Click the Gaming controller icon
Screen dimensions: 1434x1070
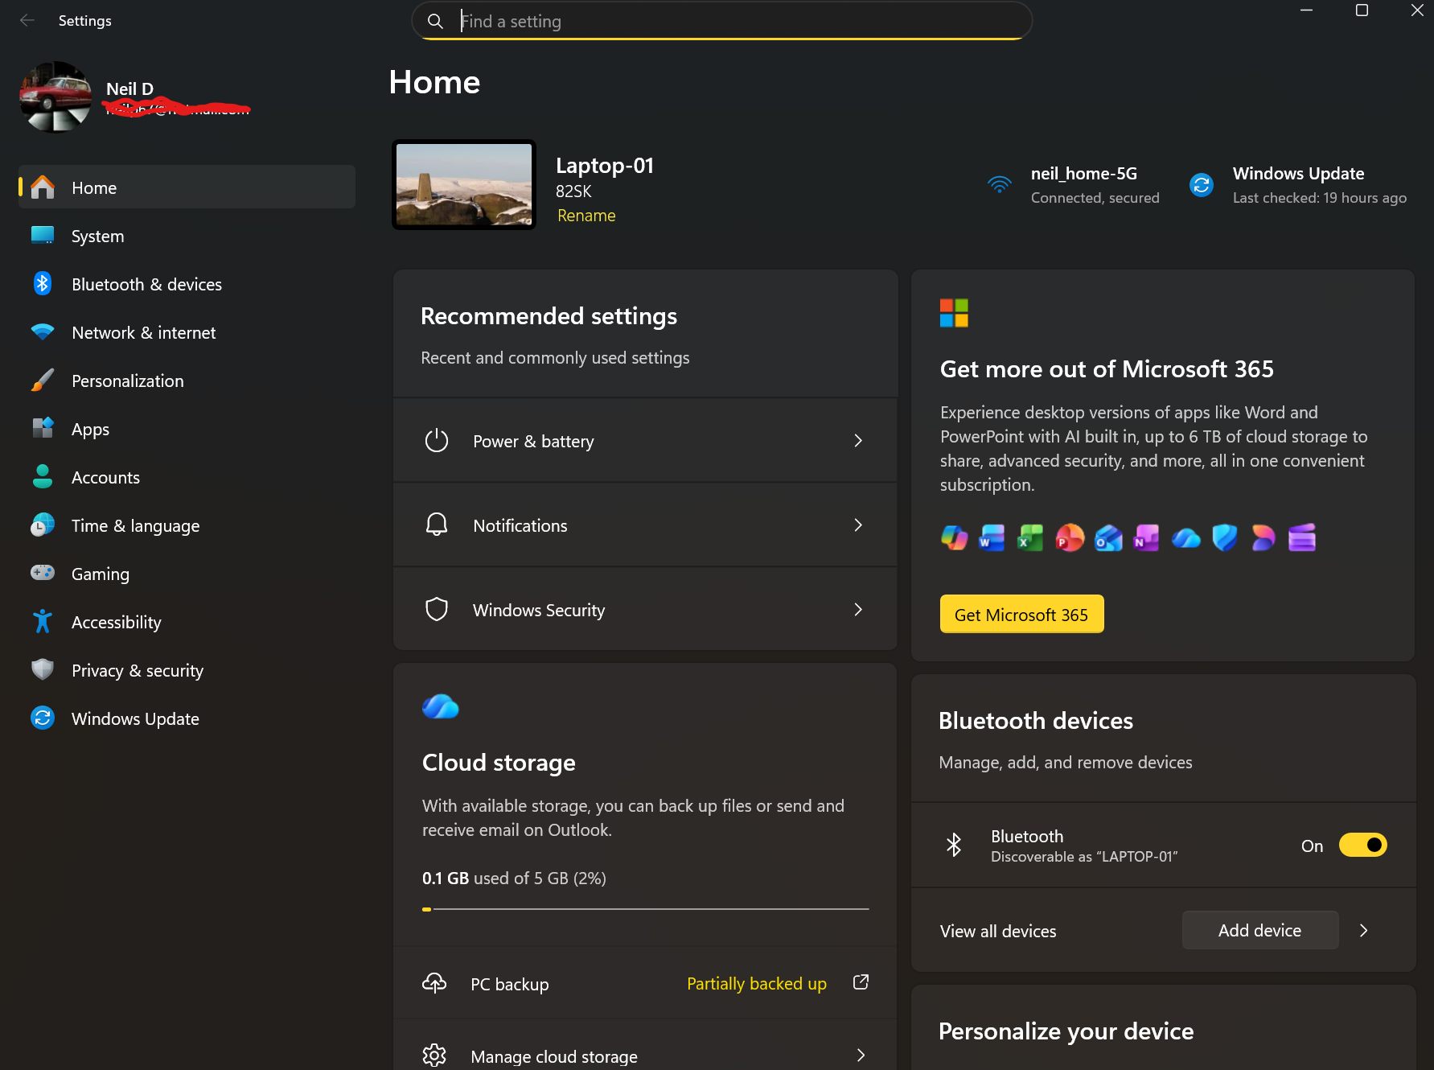43,573
